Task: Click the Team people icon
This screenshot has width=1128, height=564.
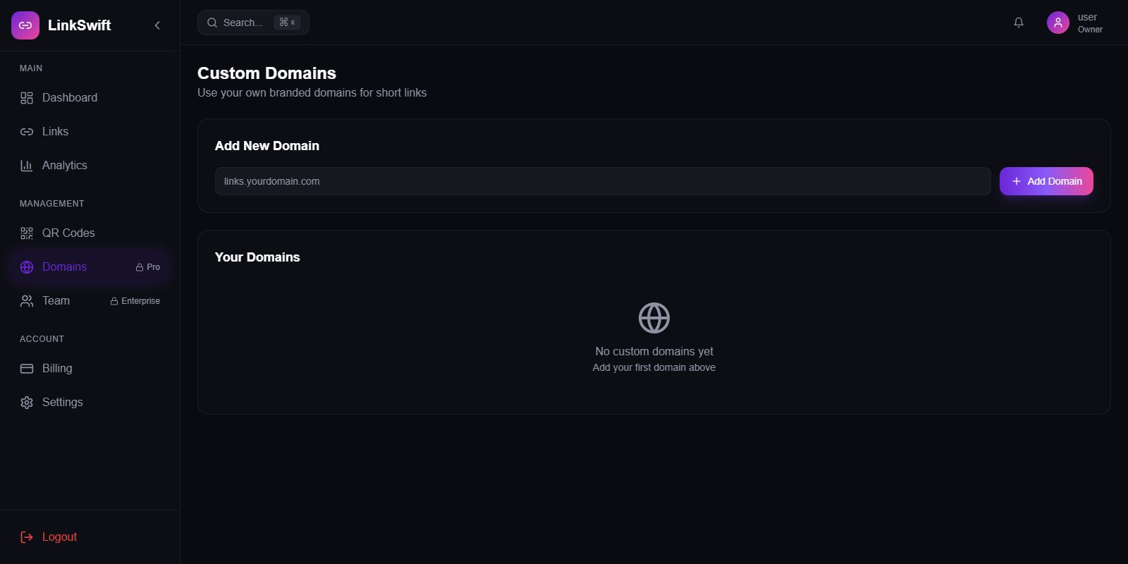Action: (x=27, y=301)
